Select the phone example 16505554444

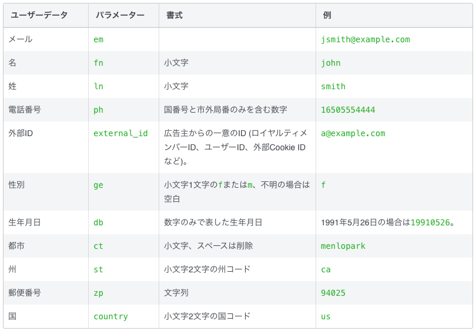tap(348, 110)
